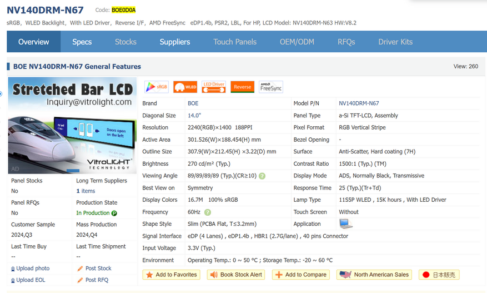Open the Stocks tab
This screenshot has height=293, width=487.
[x=125, y=42]
